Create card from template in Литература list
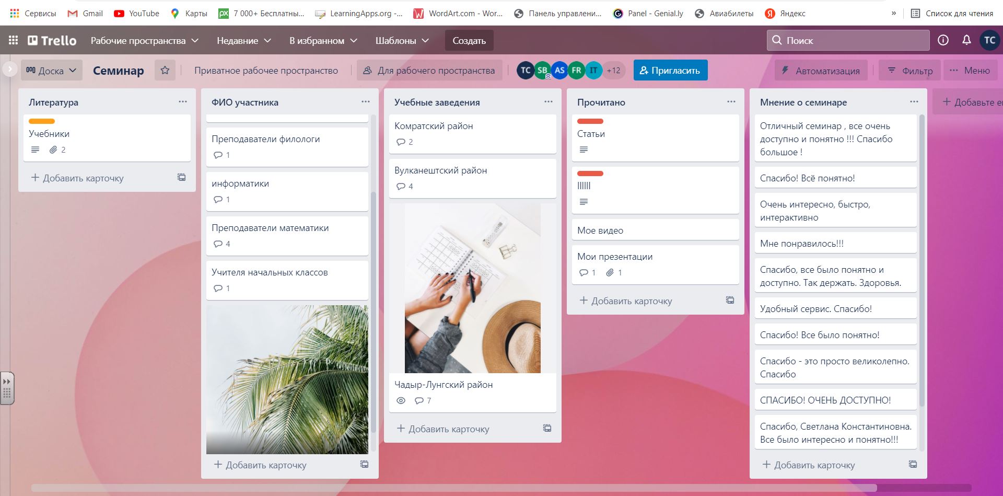Viewport: 1003px width, 496px height. [x=181, y=178]
